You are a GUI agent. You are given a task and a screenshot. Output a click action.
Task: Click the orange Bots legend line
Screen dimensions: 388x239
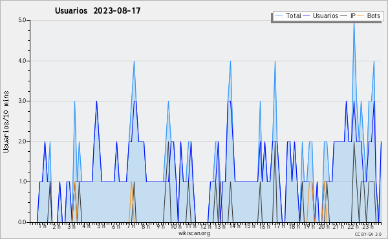pos(361,16)
